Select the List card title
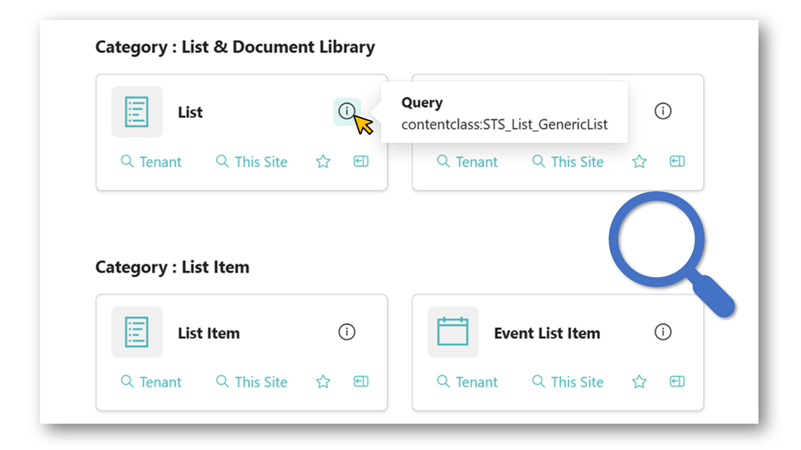This screenshot has height=450, width=801. click(190, 112)
